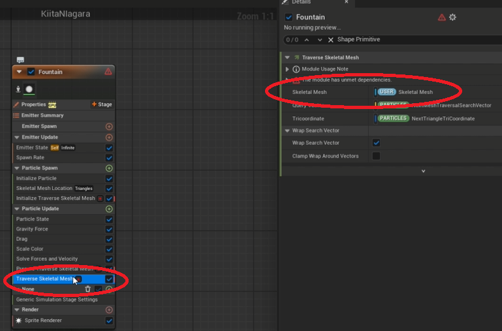Select the Initialize Traverse Skeletal Mesh module
The height and width of the screenshot is (331, 502).
click(x=63, y=198)
